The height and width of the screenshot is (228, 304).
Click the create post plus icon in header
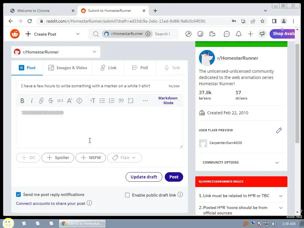pos(251,34)
